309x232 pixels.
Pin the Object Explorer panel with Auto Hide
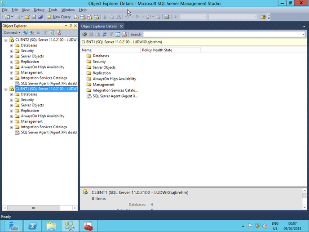click(x=71, y=26)
